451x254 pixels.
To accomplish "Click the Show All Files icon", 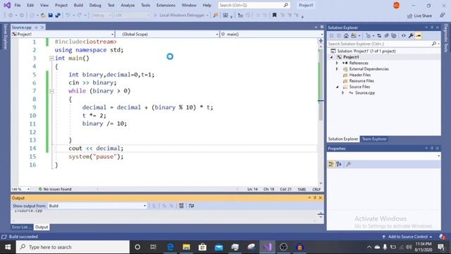I will [394, 36].
